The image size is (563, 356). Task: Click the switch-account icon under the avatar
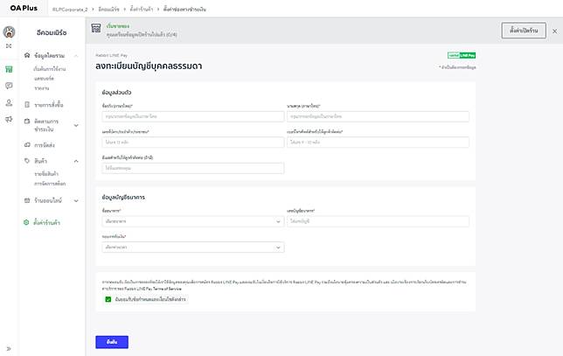(9, 45)
